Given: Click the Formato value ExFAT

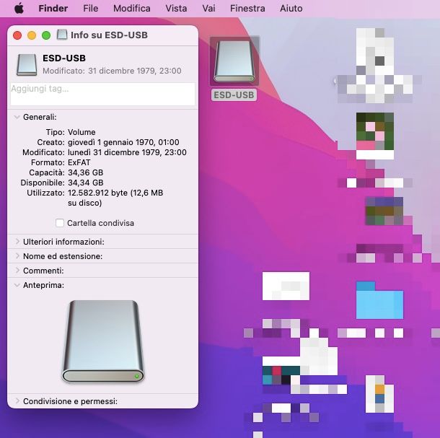Looking at the screenshot, I should 79,162.
